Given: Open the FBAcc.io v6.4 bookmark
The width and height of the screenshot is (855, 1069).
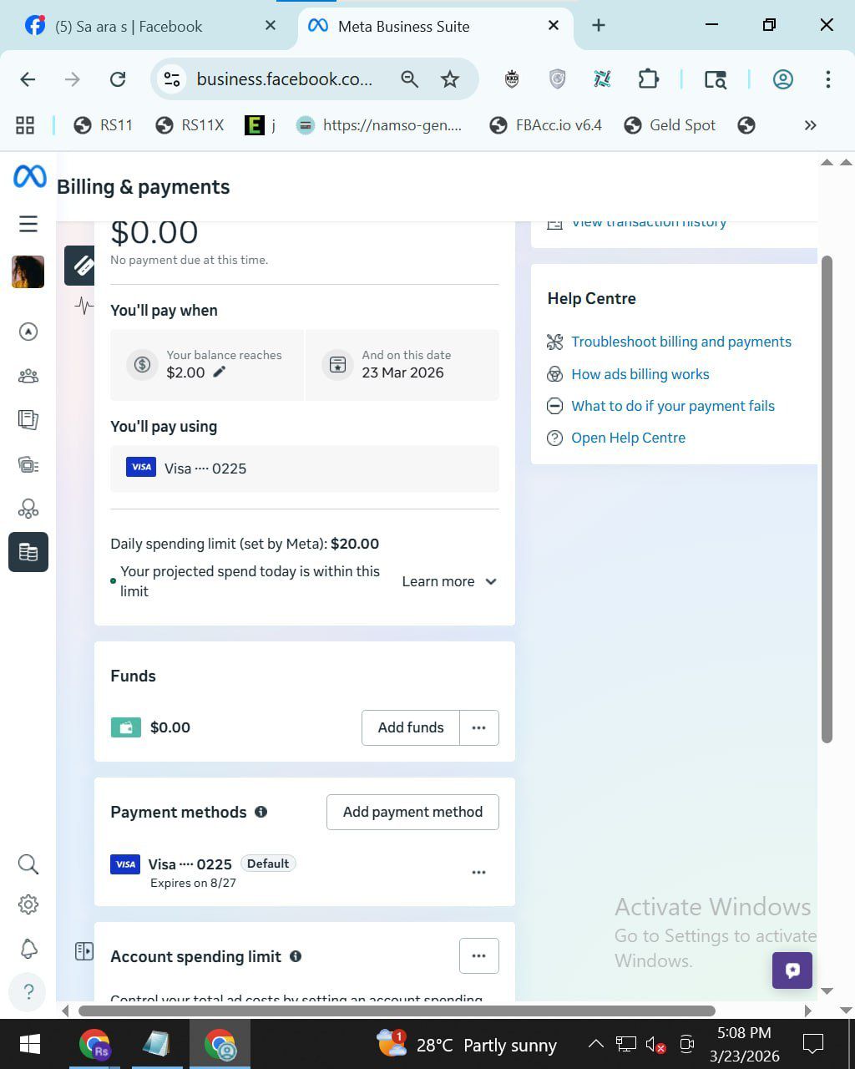Looking at the screenshot, I should tap(546, 125).
